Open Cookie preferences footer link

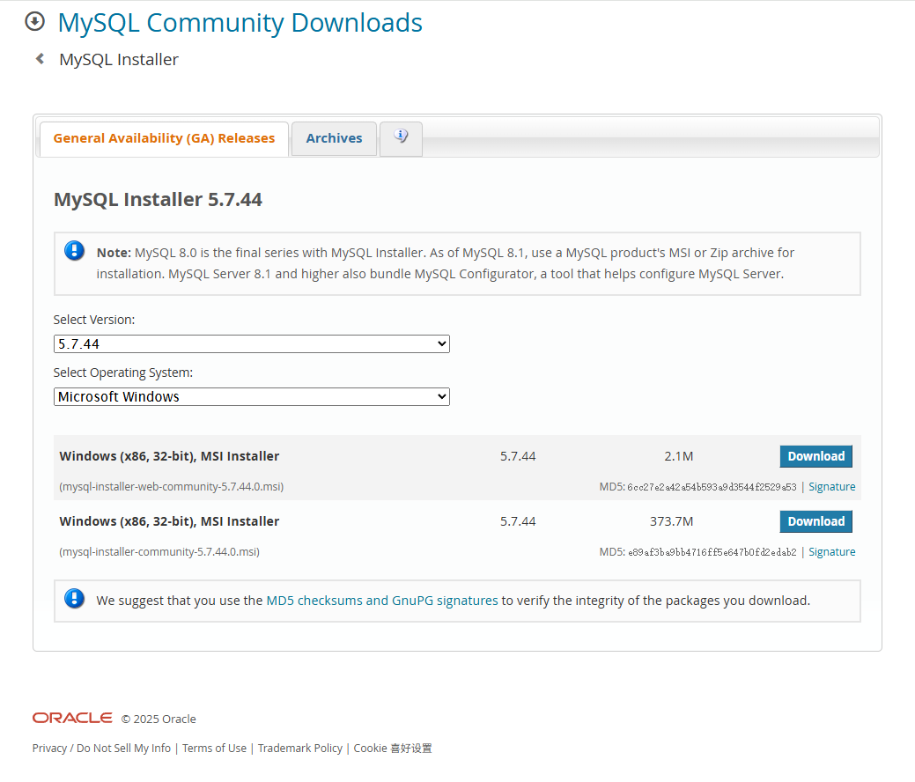[393, 749]
